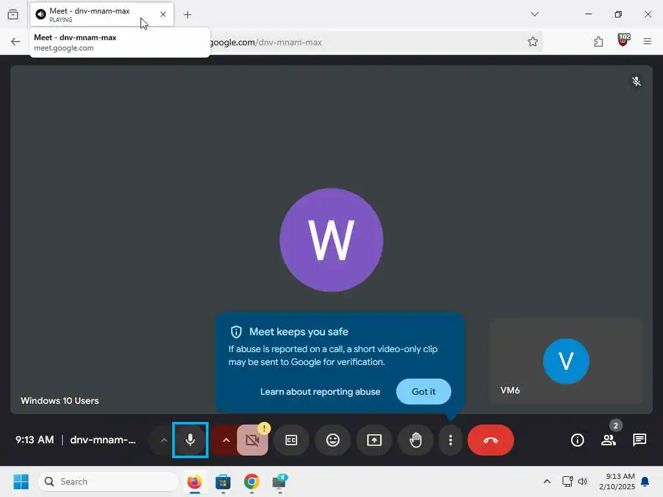The image size is (663, 497).
Task: Click the muted microphone indicator on main tile
Action: coord(636,81)
